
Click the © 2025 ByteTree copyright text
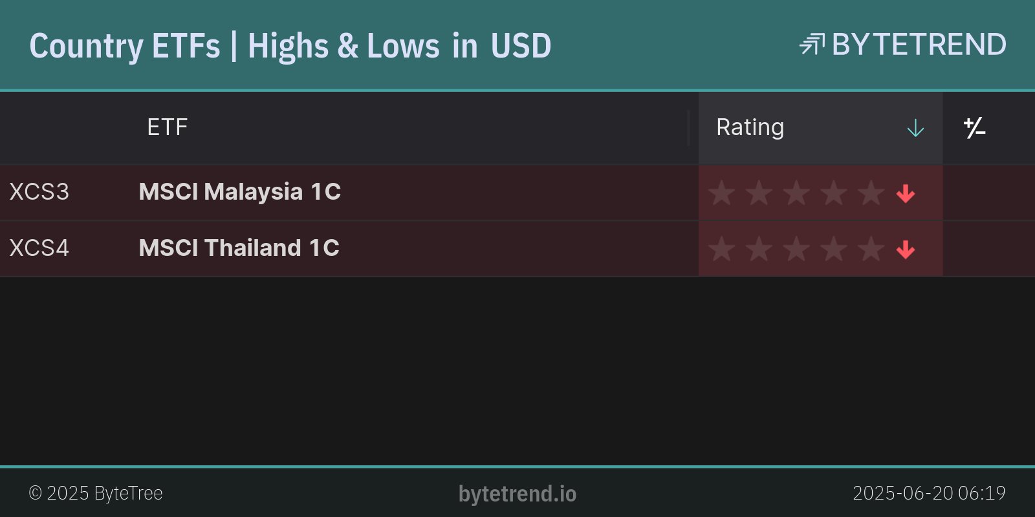tap(96, 493)
